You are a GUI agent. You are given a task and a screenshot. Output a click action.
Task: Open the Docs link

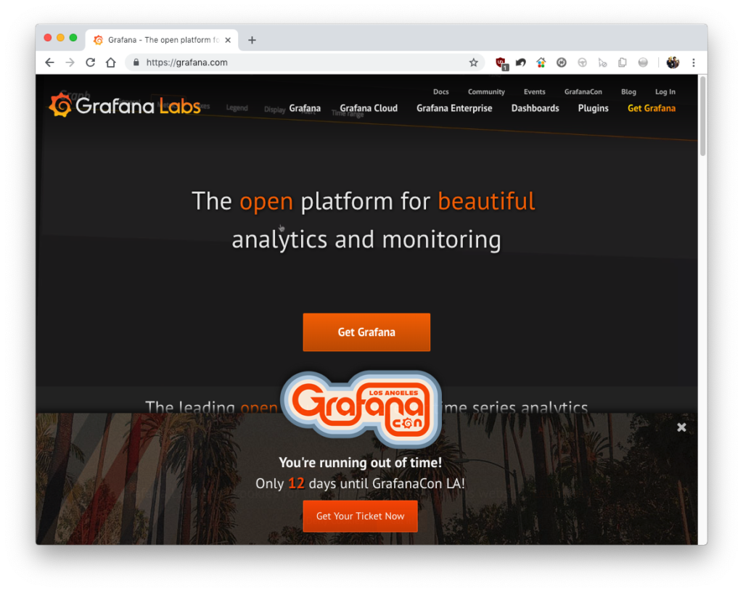point(440,92)
